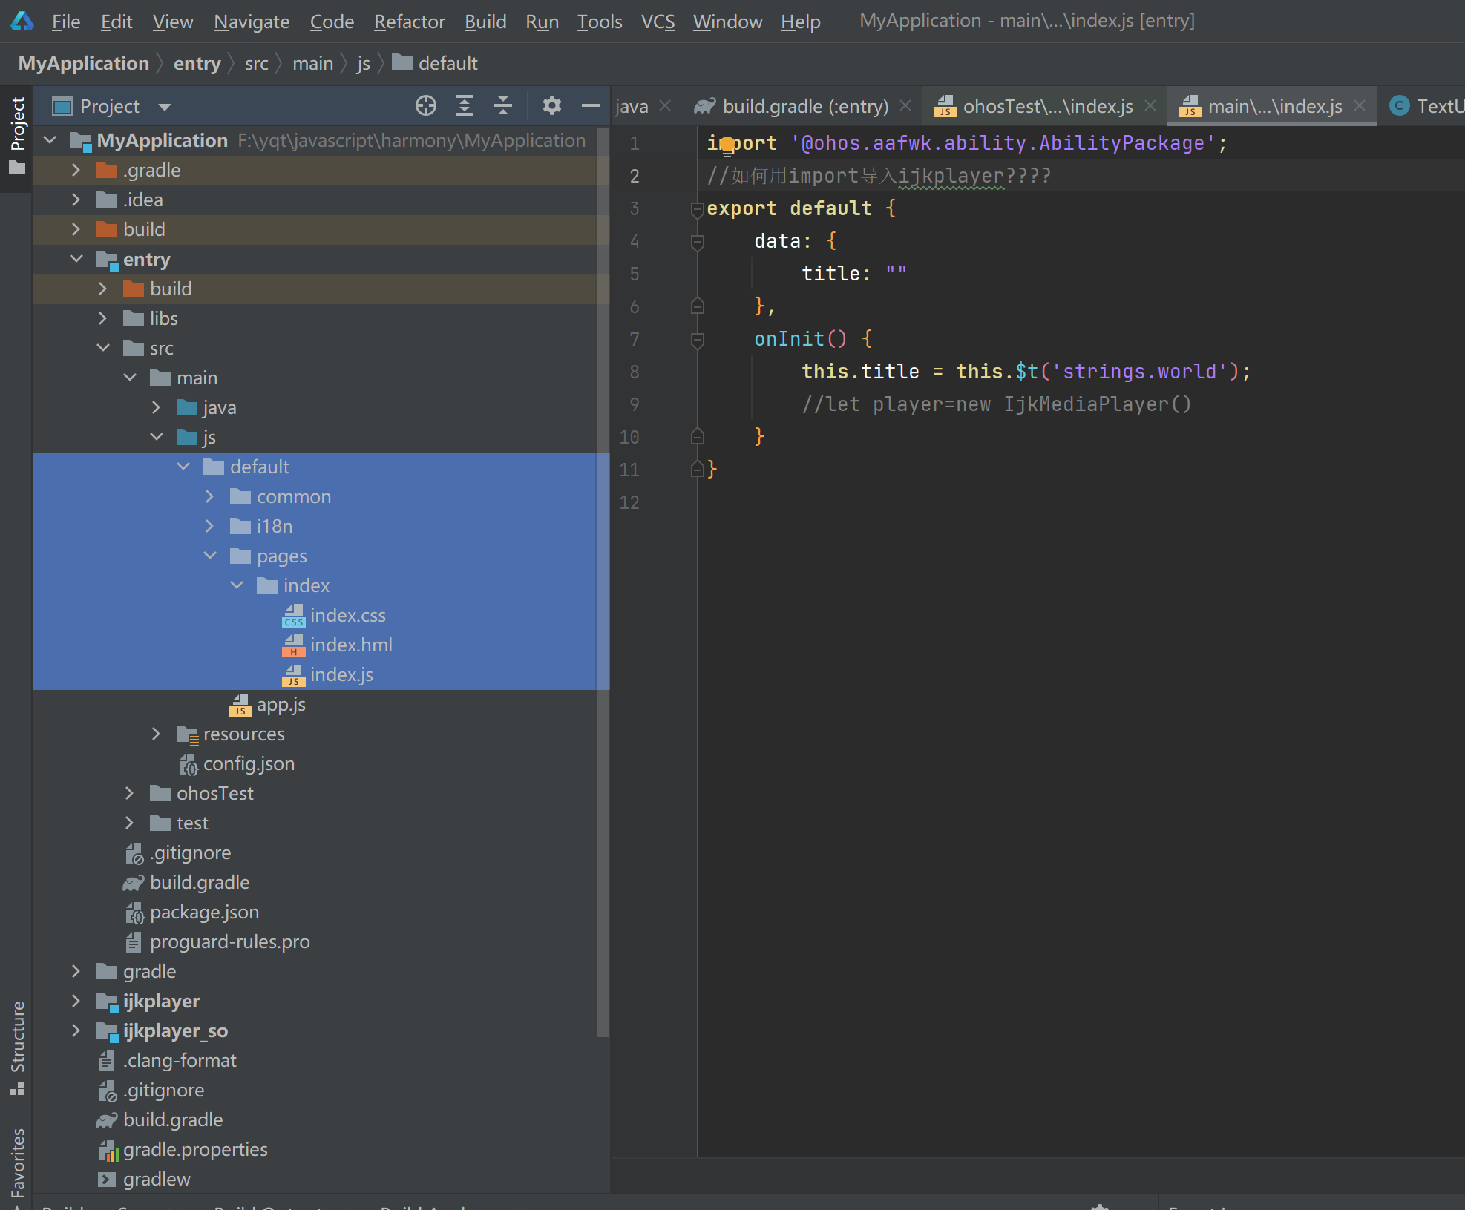Image resolution: width=1465 pixels, height=1210 pixels.
Task: Hide the Project panel with the minus icon
Action: 591,106
